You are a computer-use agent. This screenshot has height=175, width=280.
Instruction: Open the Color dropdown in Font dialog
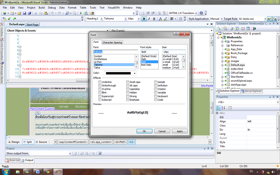(x=135, y=73)
